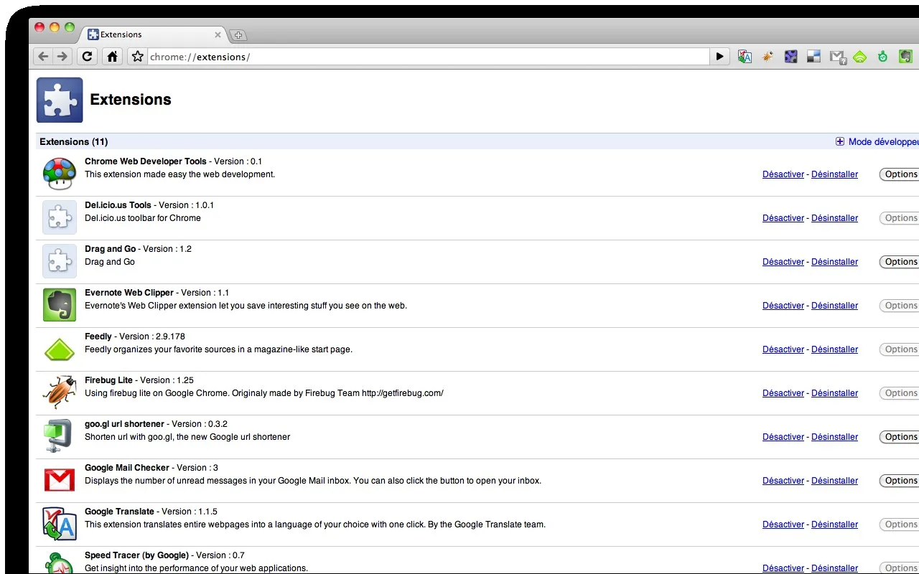Click Désinstaller for Feedly
Viewport: 919px width, 574px height.
[834, 349]
